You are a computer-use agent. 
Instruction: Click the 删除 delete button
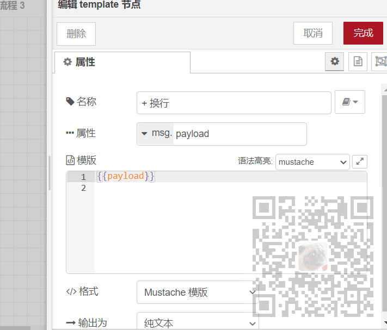pos(76,34)
